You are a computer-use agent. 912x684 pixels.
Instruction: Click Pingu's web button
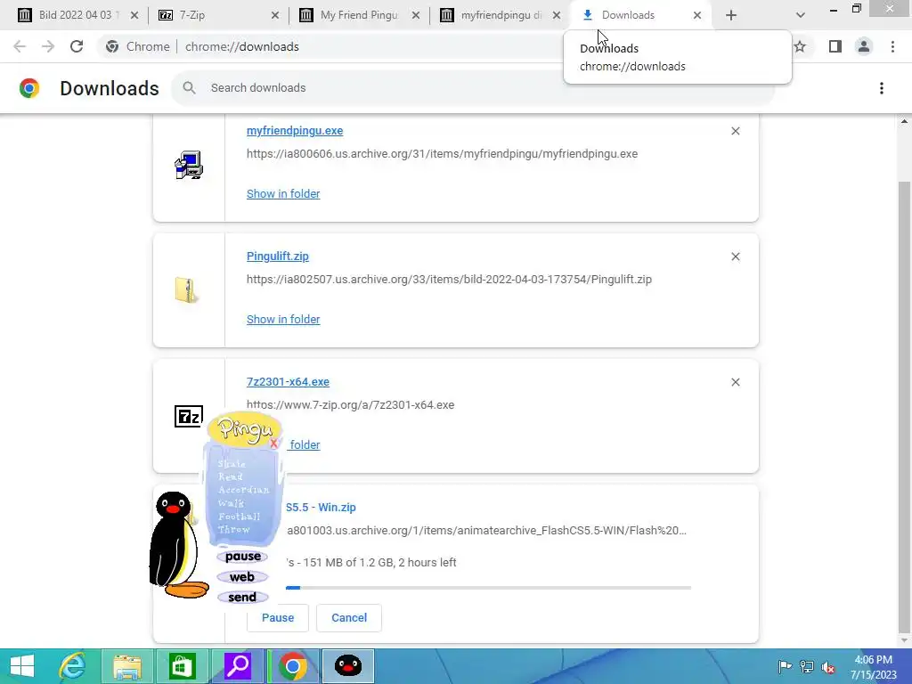tap(242, 577)
